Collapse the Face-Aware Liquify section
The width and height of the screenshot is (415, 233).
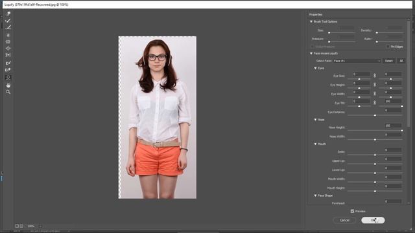click(x=311, y=53)
